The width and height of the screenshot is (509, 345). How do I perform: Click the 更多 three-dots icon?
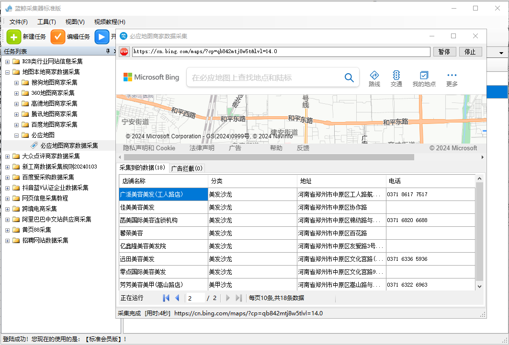click(x=452, y=75)
